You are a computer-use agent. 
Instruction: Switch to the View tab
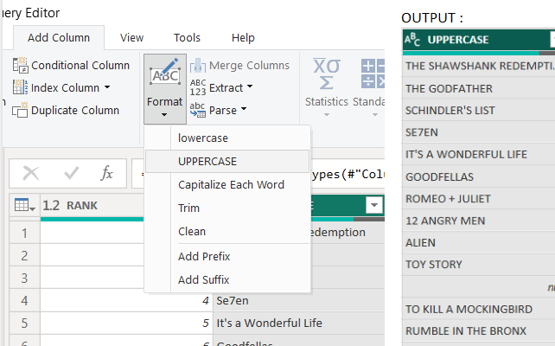(131, 37)
